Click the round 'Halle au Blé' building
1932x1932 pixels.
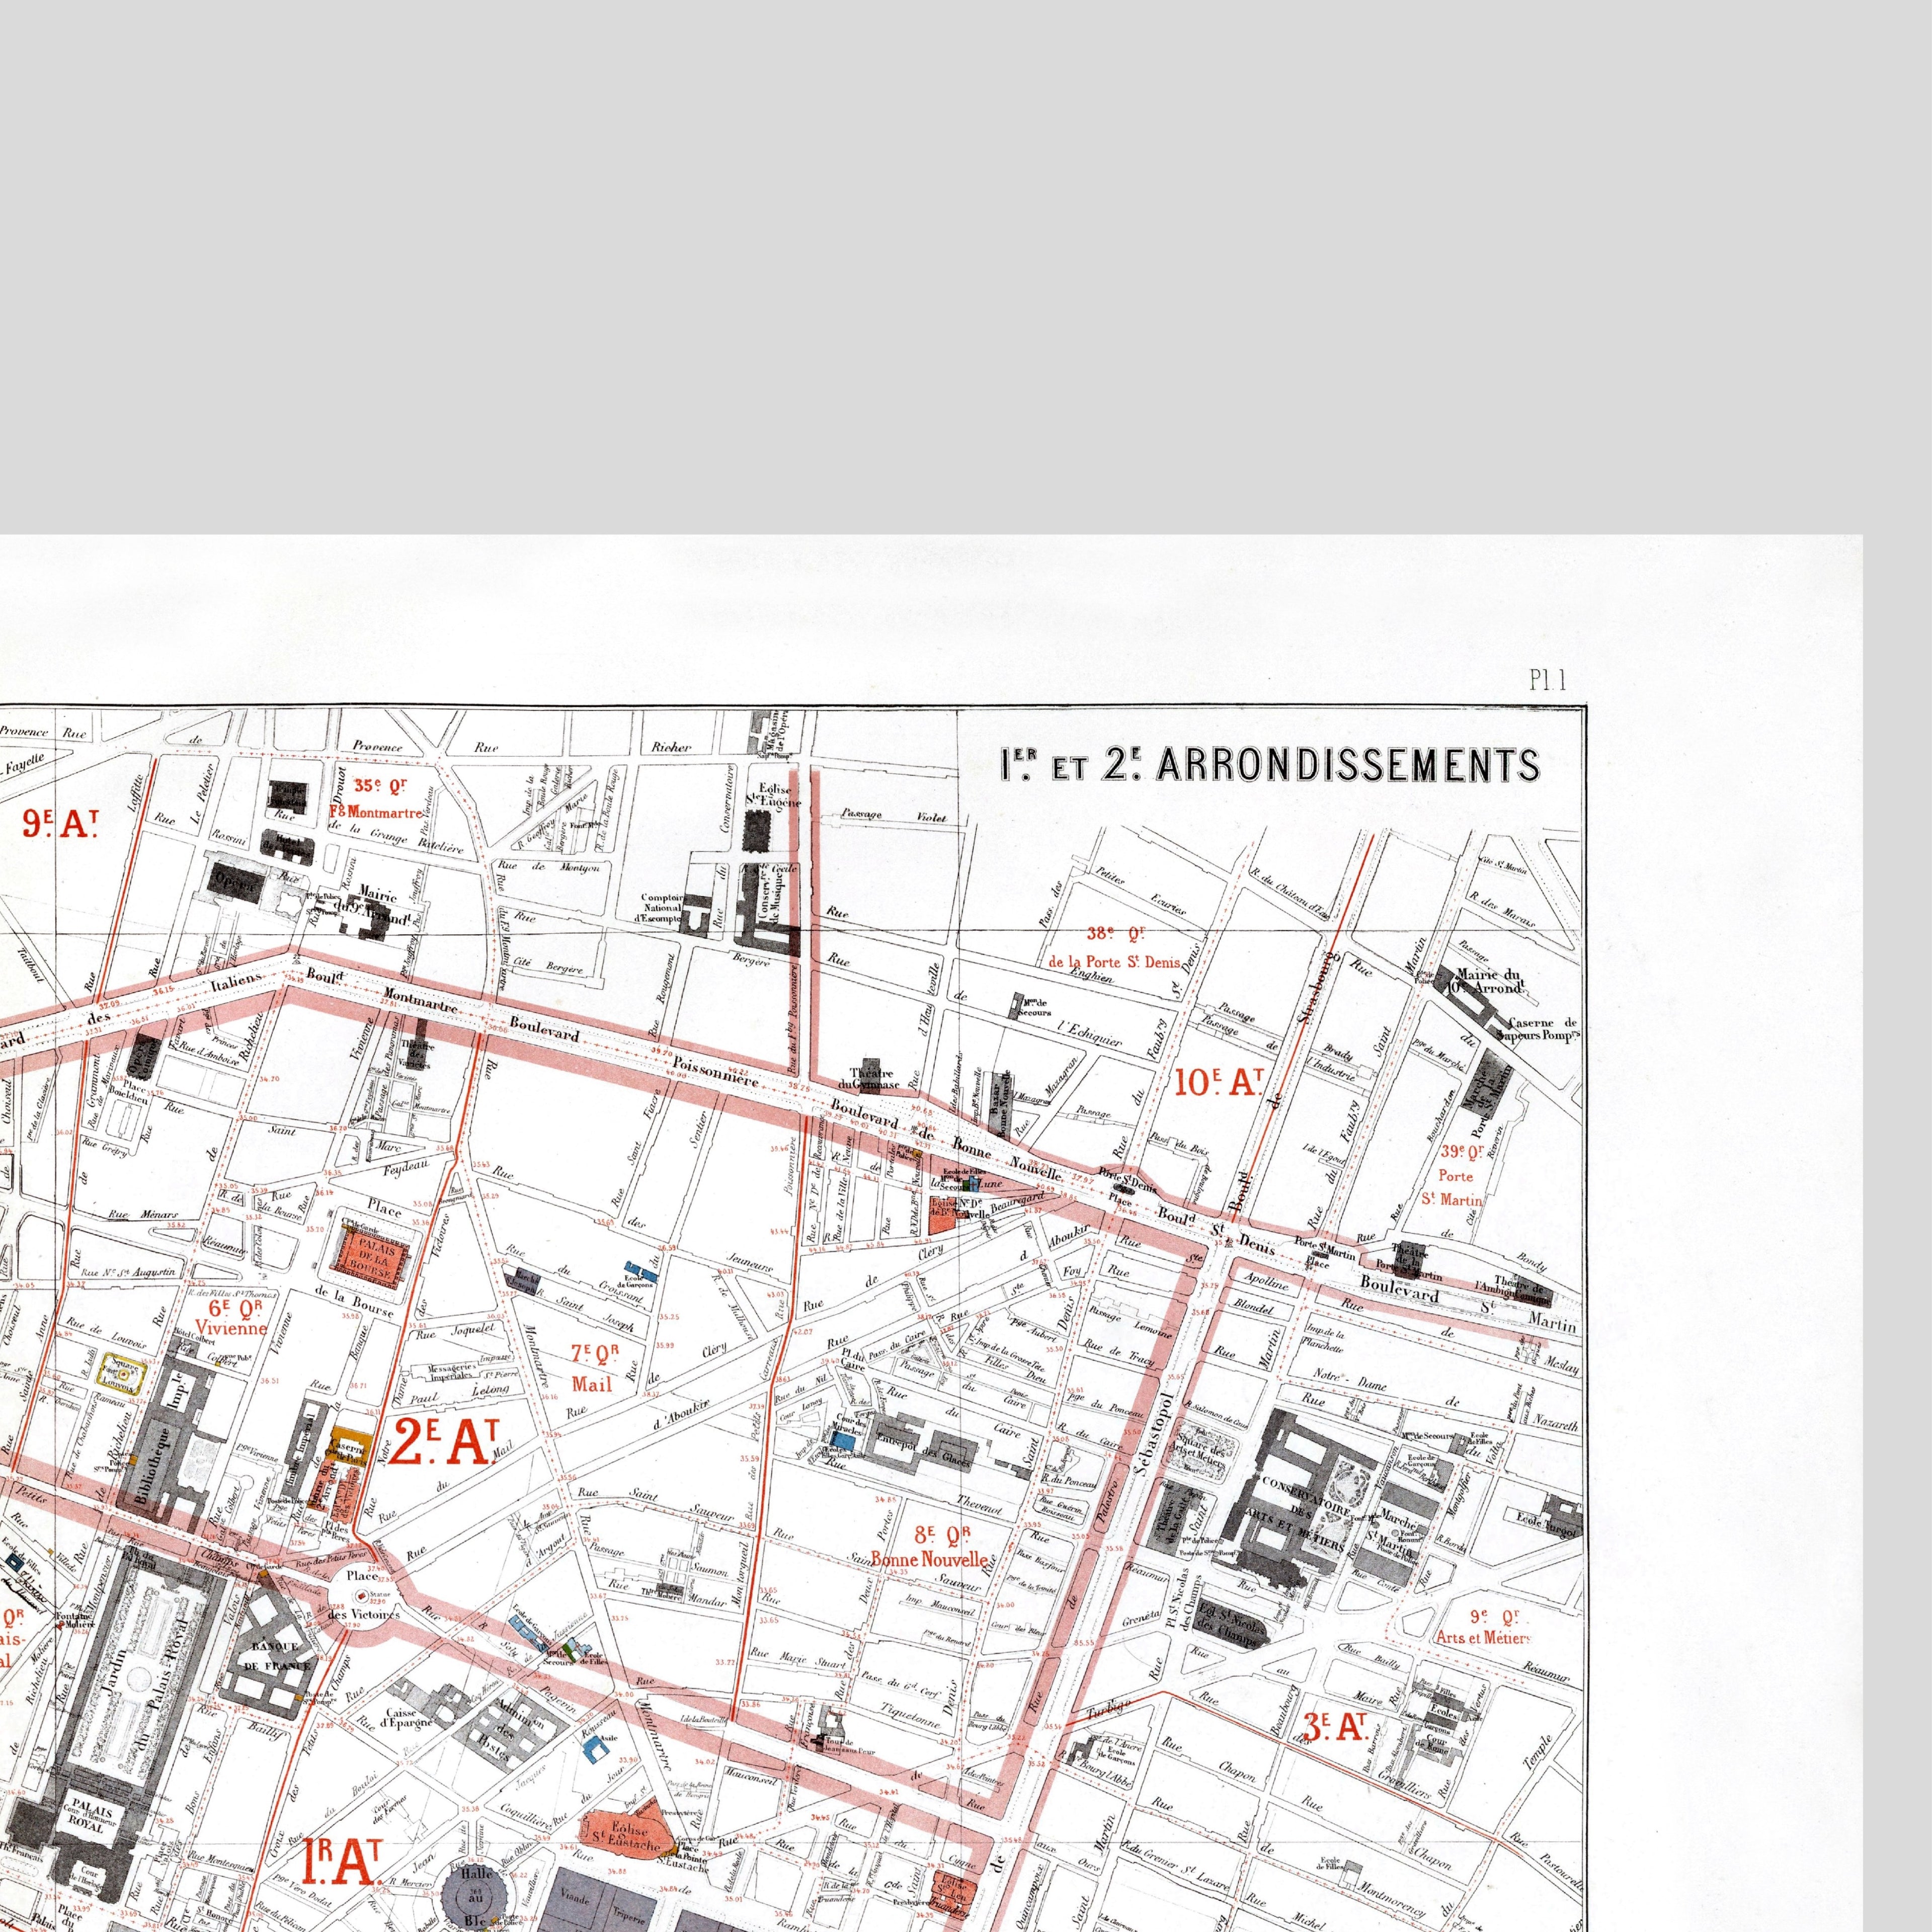476,1897
